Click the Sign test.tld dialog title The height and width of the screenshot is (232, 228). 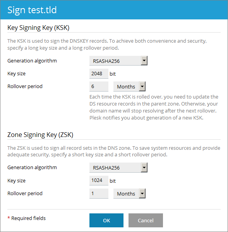pyautogui.click(x=32, y=10)
